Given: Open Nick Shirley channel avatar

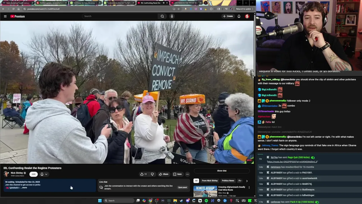Looking at the screenshot, I should tap(6, 174).
